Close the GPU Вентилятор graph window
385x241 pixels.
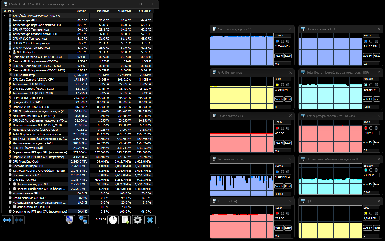290,72
